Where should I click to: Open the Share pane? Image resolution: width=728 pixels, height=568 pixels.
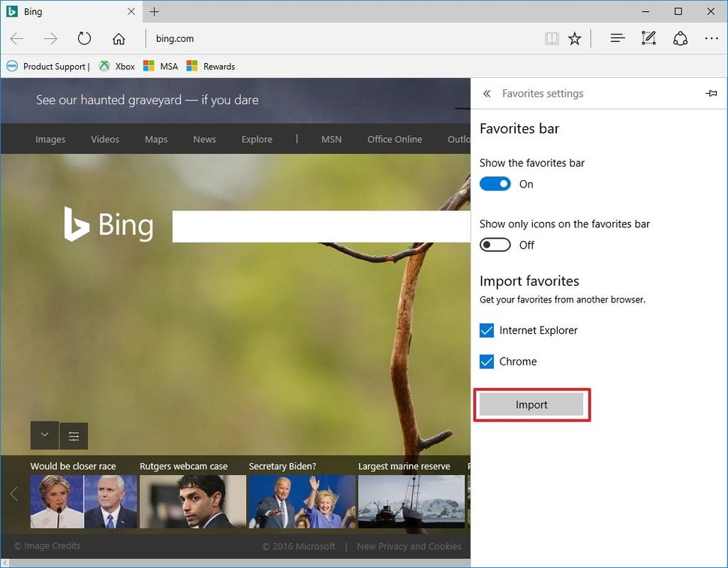click(x=680, y=38)
